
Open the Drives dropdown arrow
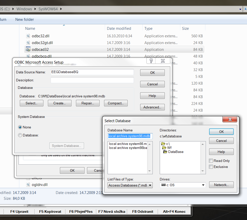[x=203, y=185]
